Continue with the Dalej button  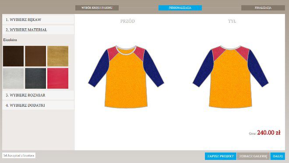tap(278, 156)
